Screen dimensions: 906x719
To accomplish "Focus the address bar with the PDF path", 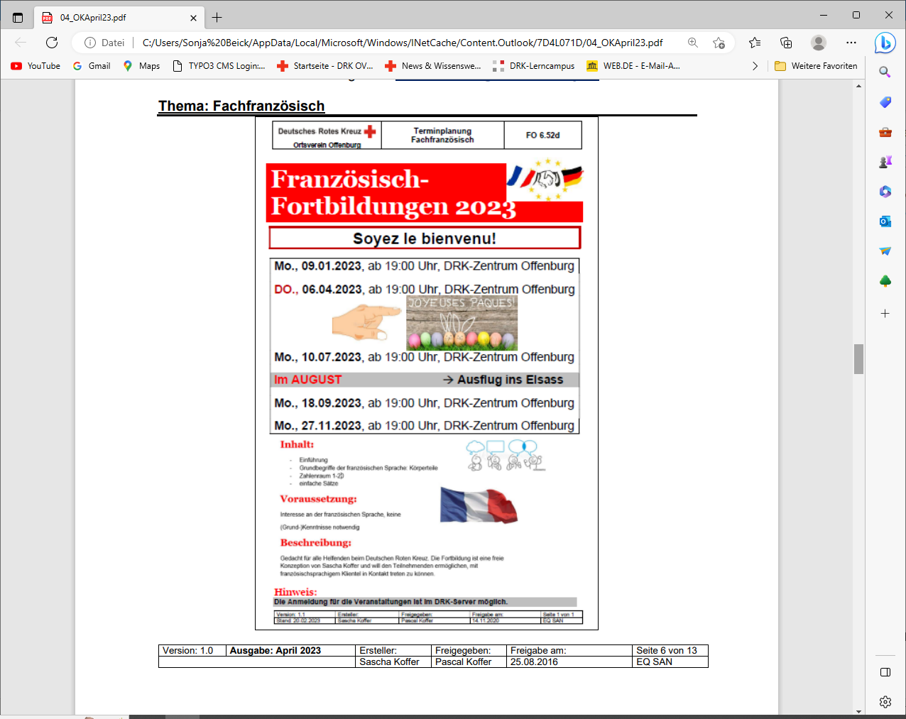I will [x=403, y=43].
